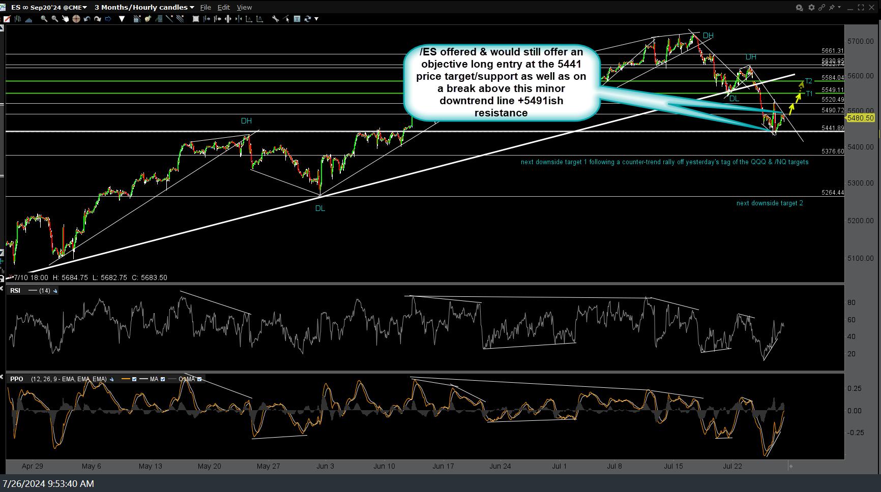Screen dimensions: 881x492
Task: Click the 5480.50 current price tag
Action: click(860, 118)
